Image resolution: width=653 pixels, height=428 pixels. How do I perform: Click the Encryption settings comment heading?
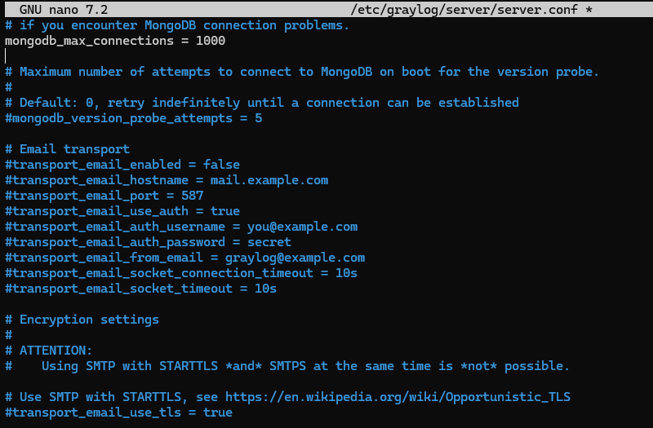coord(89,320)
